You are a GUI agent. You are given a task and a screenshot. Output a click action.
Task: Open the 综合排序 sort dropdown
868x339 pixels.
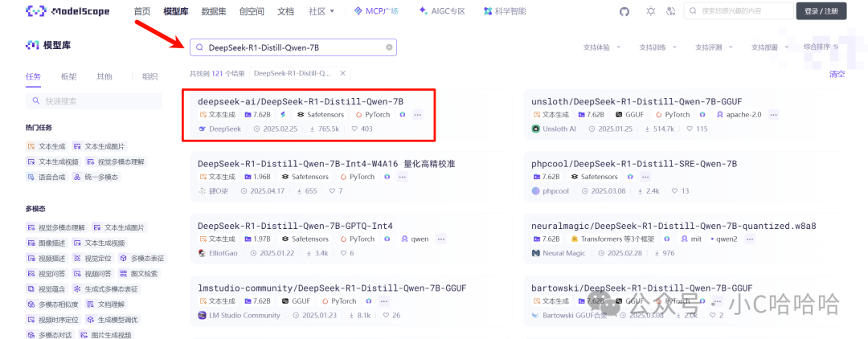(x=821, y=47)
